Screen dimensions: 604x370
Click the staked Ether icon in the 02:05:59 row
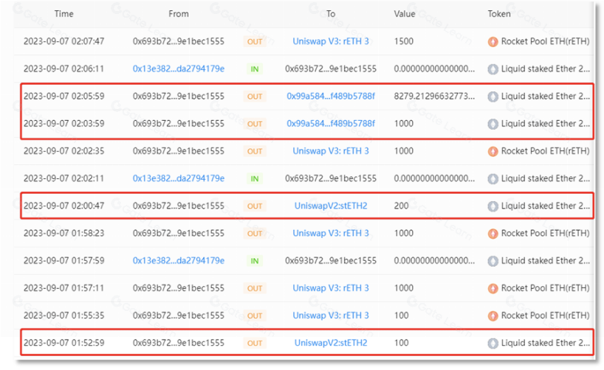(x=493, y=97)
